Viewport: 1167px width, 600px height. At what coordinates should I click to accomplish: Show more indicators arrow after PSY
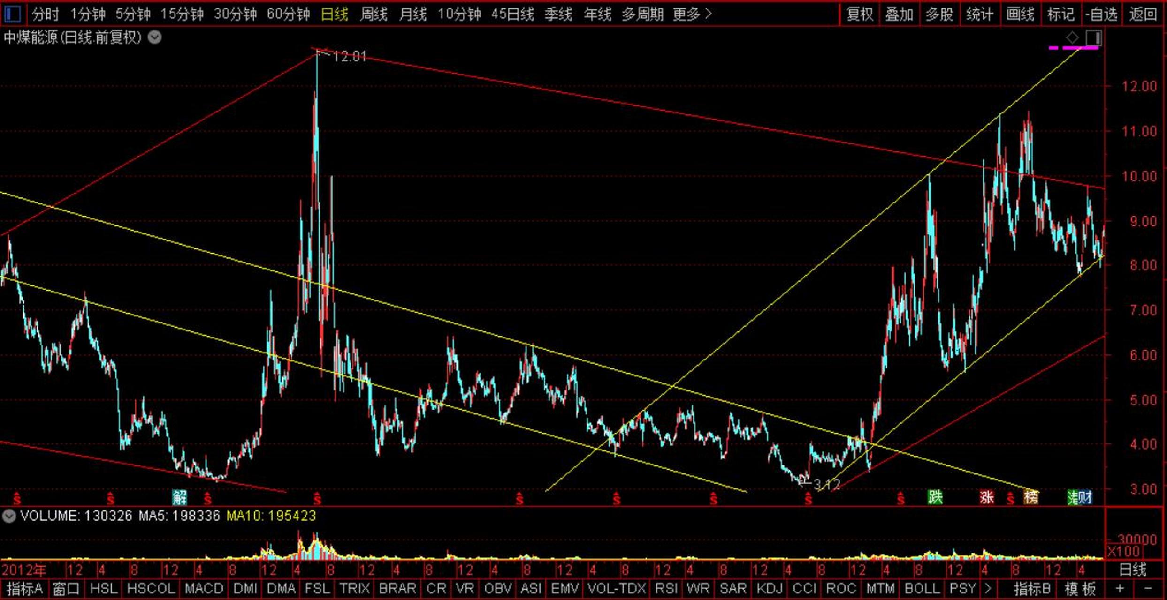coord(988,588)
